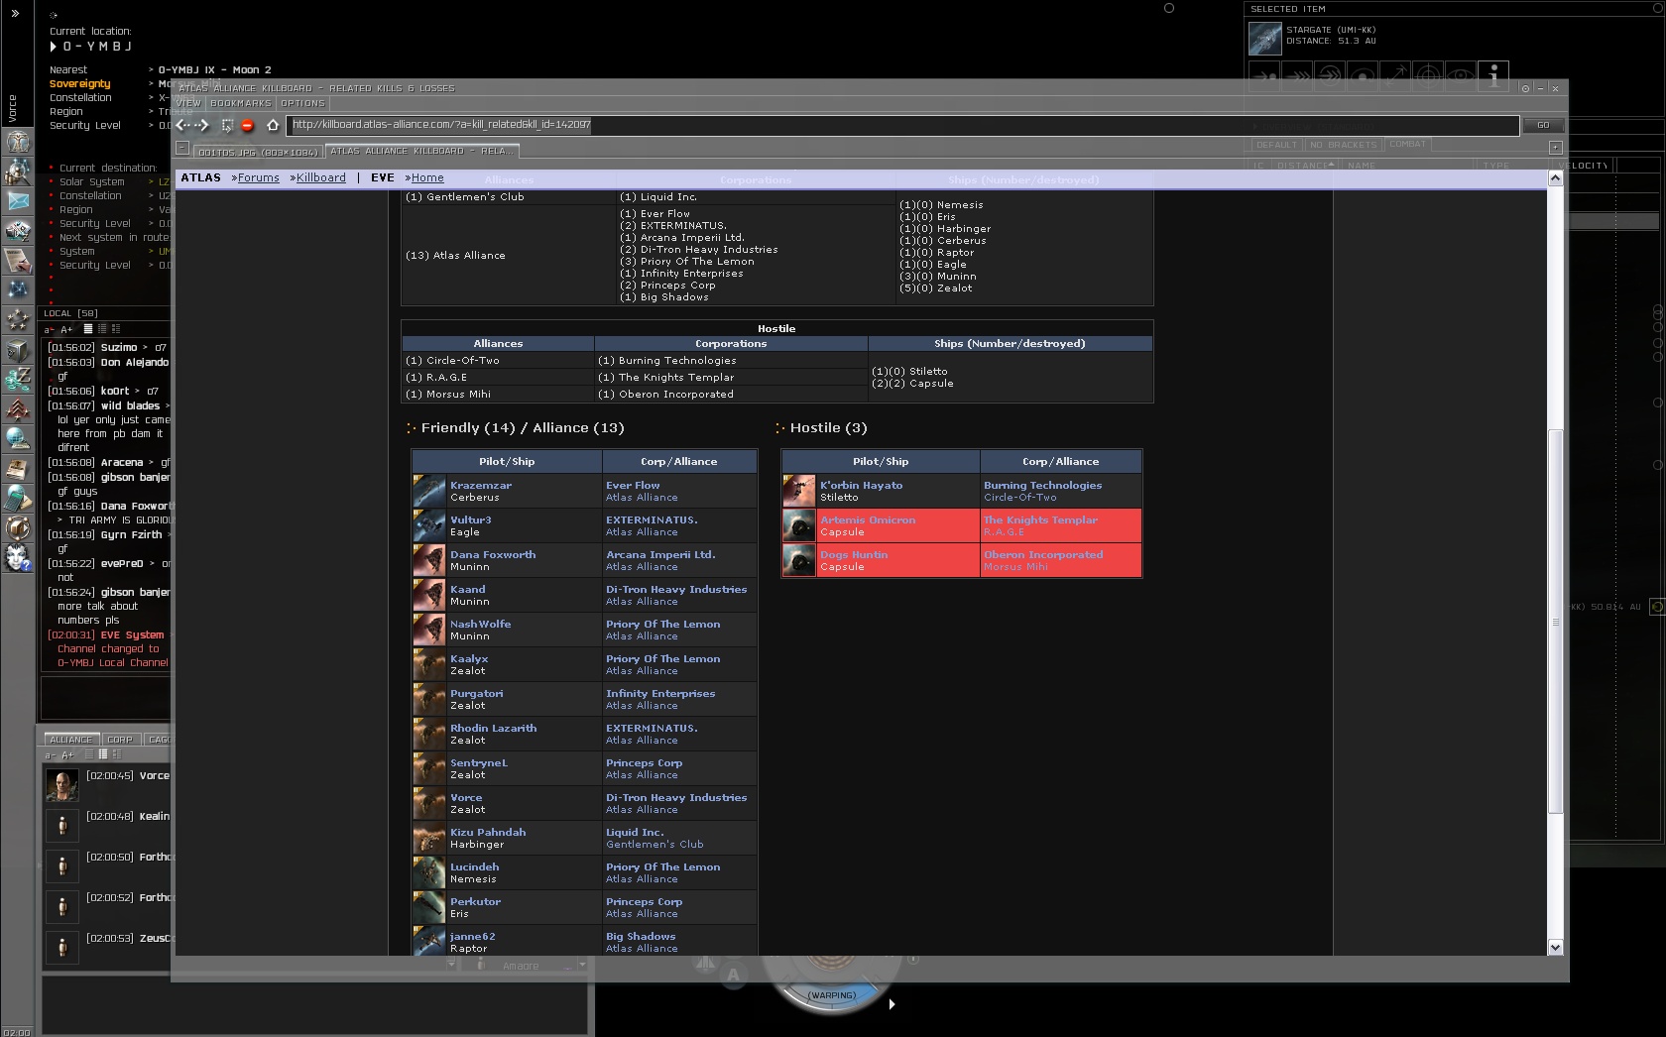Screen dimensions: 1666x1037
Task: Collapse the browser tab bar minus button
Action: (182, 149)
